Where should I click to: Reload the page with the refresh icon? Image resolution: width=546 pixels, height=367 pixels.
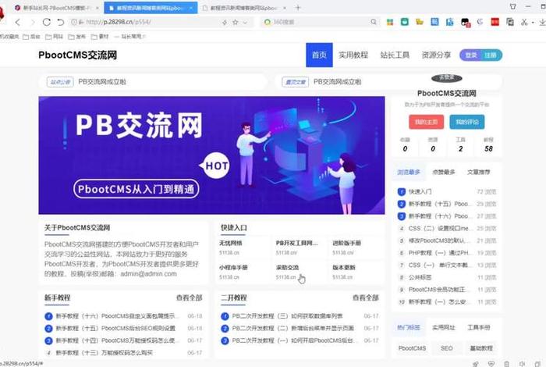click(46, 23)
